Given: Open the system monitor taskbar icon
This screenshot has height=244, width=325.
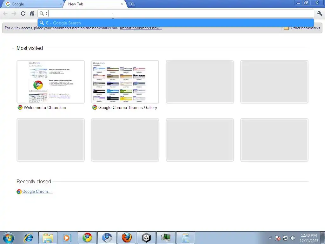Looking at the screenshot, I should pos(166,238).
